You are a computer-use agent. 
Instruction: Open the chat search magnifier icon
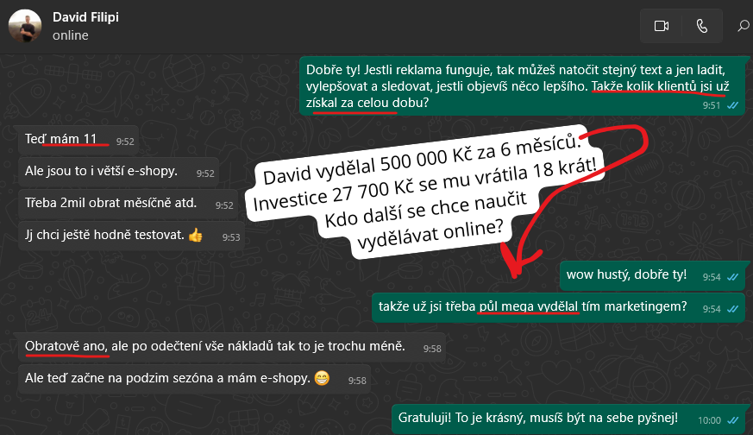pos(744,26)
